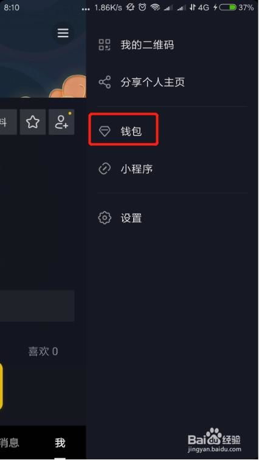Switch to the 我 bottom tab
The image size is (259, 460).
coord(60,443)
